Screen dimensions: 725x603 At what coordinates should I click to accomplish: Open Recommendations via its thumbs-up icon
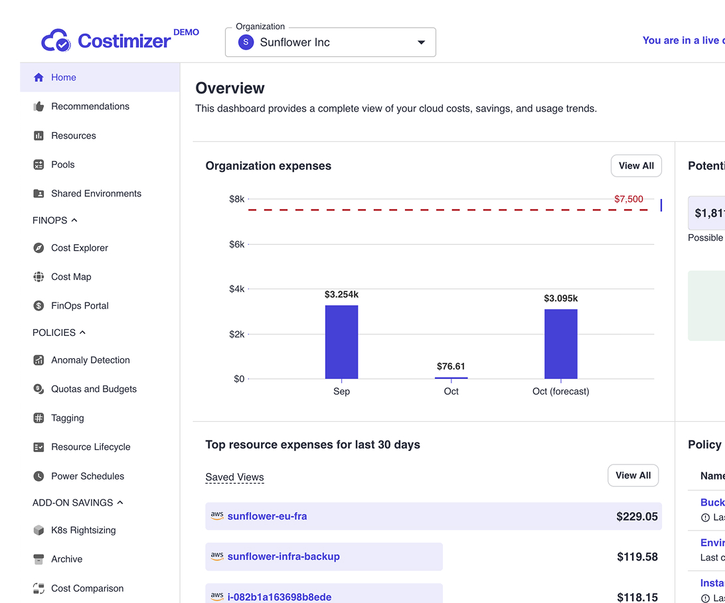39,106
